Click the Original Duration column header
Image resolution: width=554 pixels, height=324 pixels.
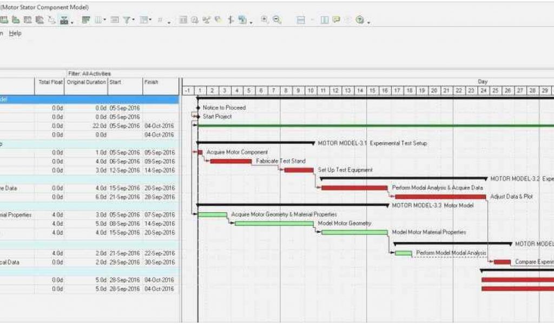coord(86,82)
